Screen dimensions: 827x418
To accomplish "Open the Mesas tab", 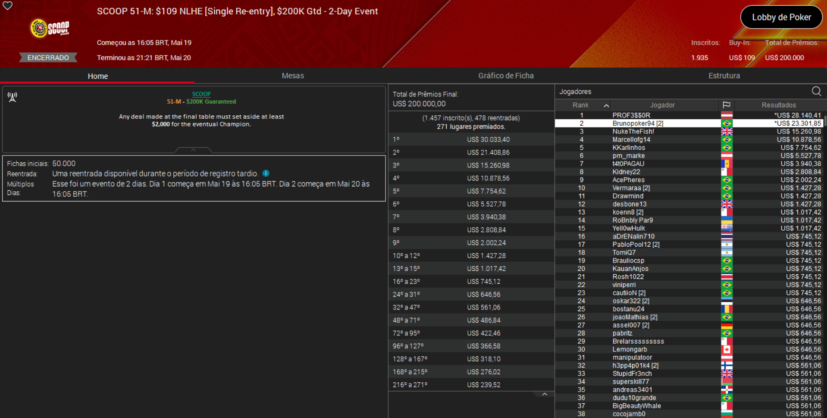I will [x=293, y=76].
